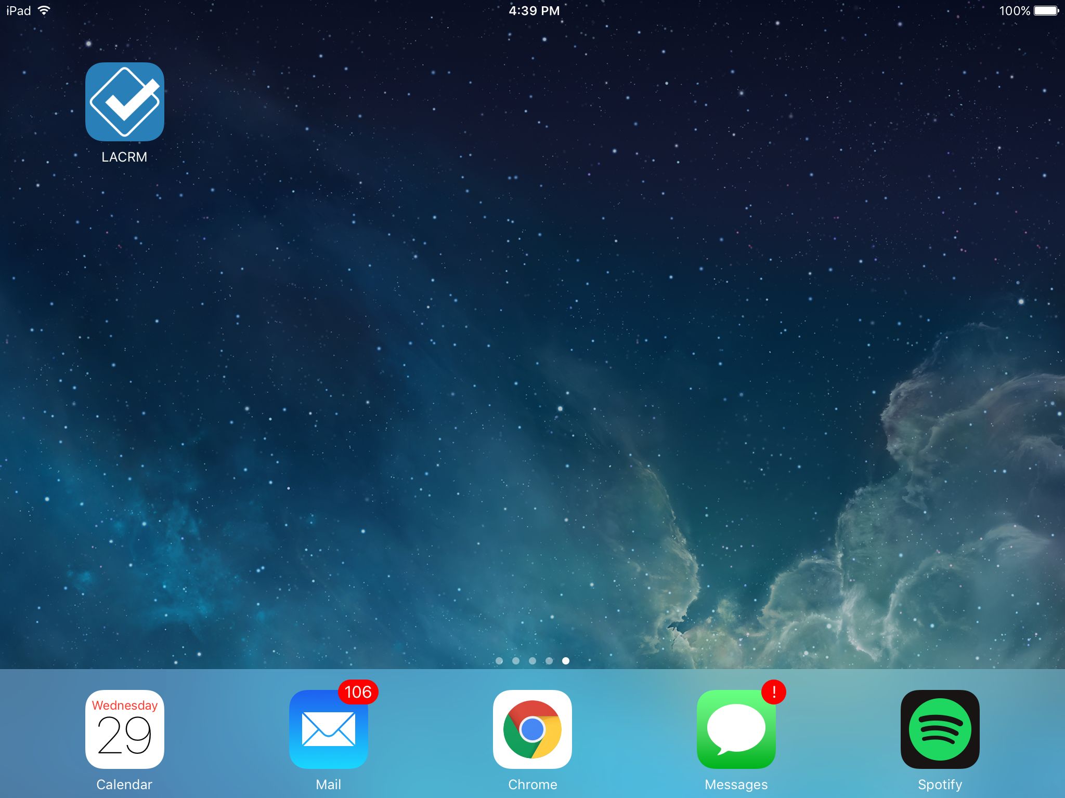Tap the active fifth page dot
The height and width of the screenshot is (798, 1065).
566,661
